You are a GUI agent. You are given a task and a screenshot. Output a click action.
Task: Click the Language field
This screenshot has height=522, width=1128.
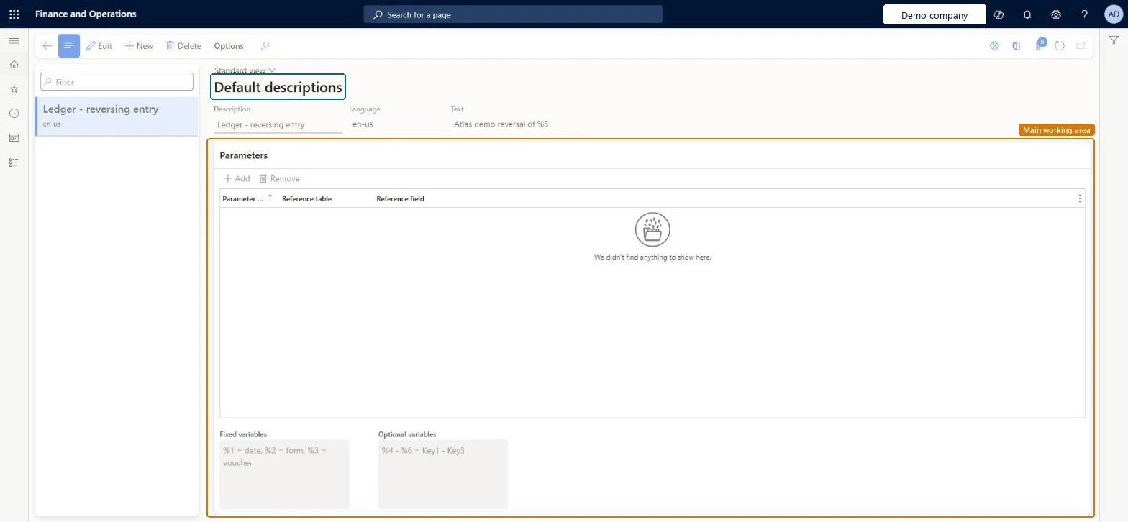[x=397, y=124]
